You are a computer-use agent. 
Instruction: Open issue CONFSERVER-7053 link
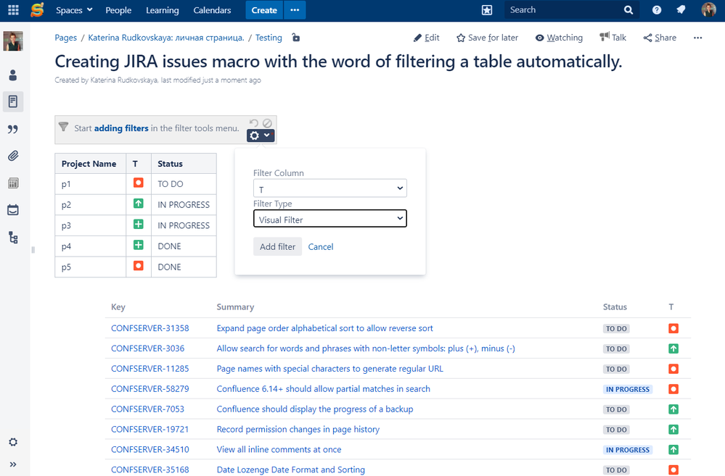147,409
